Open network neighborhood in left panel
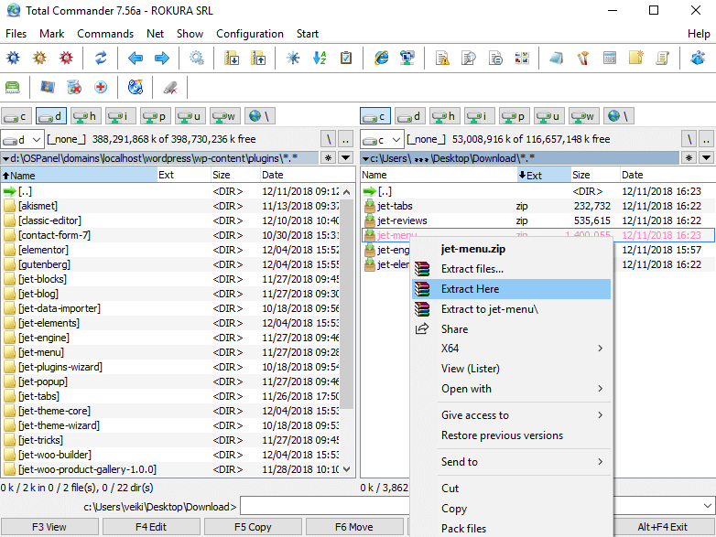Viewport: 716px width, 537px height. click(259, 116)
